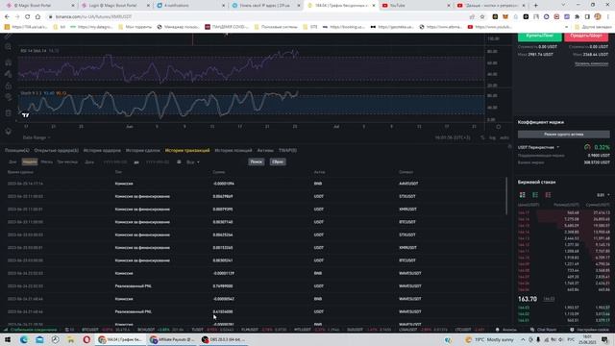Click the Режим одного актива button
The width and height of the screenshot is (615, 346).
click(564, 135)
